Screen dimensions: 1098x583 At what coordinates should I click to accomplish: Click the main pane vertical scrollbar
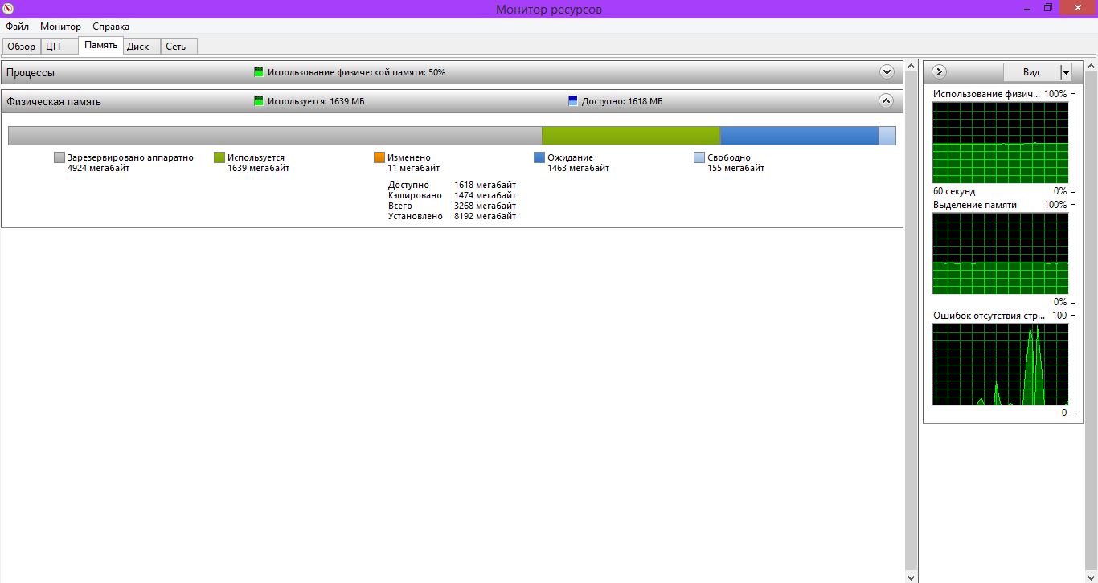point(911,321)
